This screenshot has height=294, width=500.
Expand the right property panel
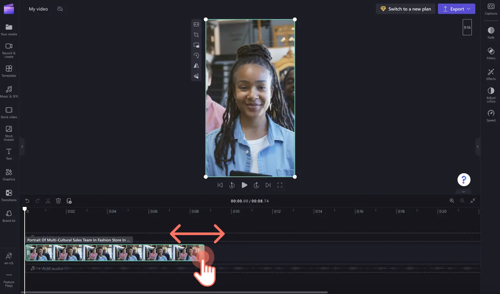point(478,146)
